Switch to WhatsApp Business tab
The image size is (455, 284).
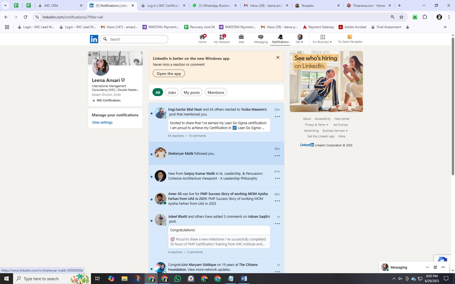[214, 5]
